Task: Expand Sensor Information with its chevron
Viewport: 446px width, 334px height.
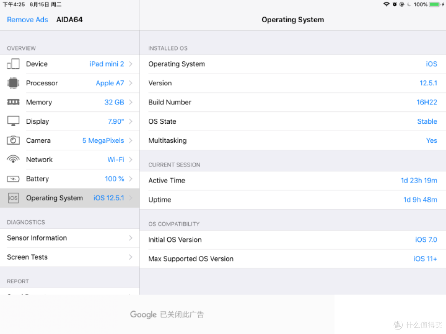Action: 130,238
